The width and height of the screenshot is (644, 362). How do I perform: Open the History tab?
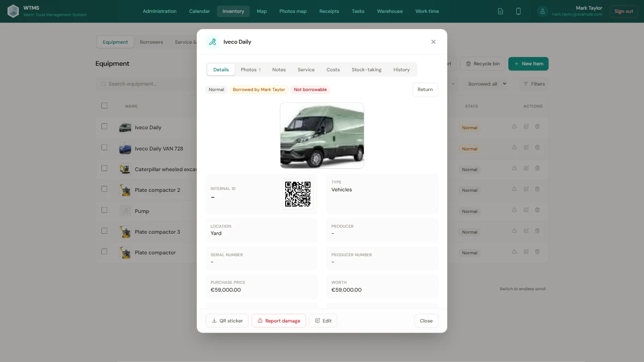pos(402,69)
